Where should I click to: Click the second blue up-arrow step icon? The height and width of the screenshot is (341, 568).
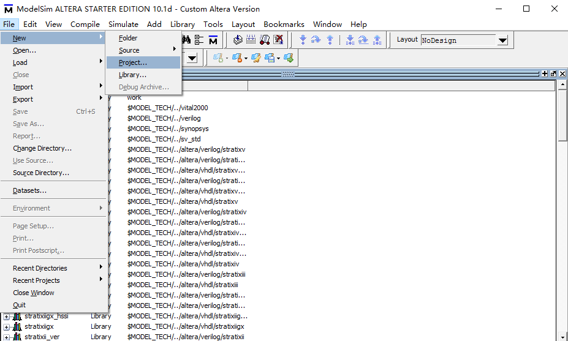pos(377,39)
